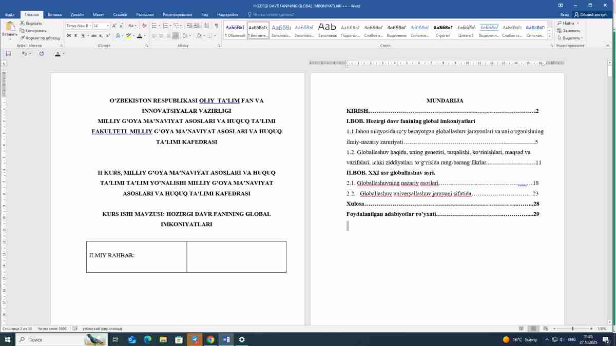The width and height of the screenshot is (616, 346).
Task: Toggle italic formatting (К)
Action: click(x=75, y=36)
